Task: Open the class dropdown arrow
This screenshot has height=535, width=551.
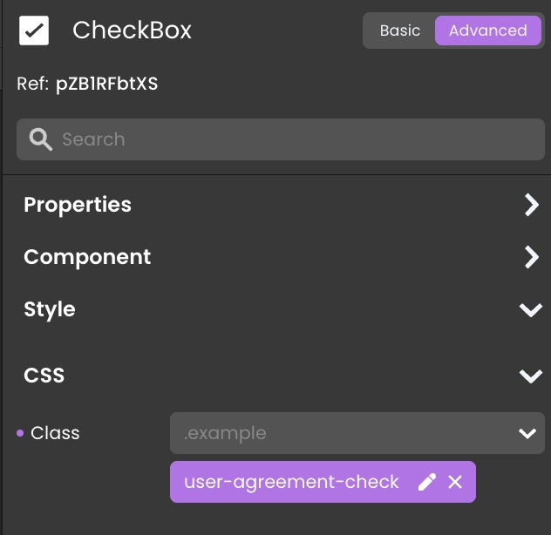Action: (x=527, y=433)
